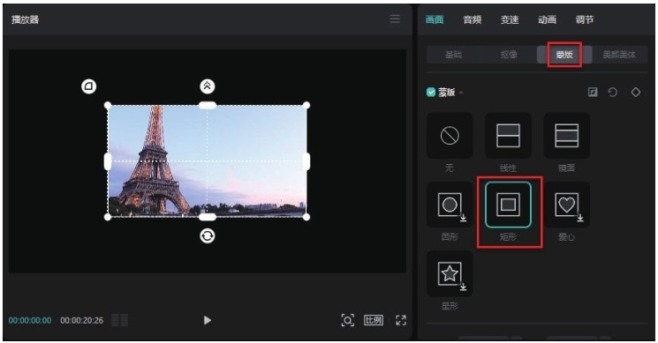Click the mask top-right corner handle

tap(306, 105)
